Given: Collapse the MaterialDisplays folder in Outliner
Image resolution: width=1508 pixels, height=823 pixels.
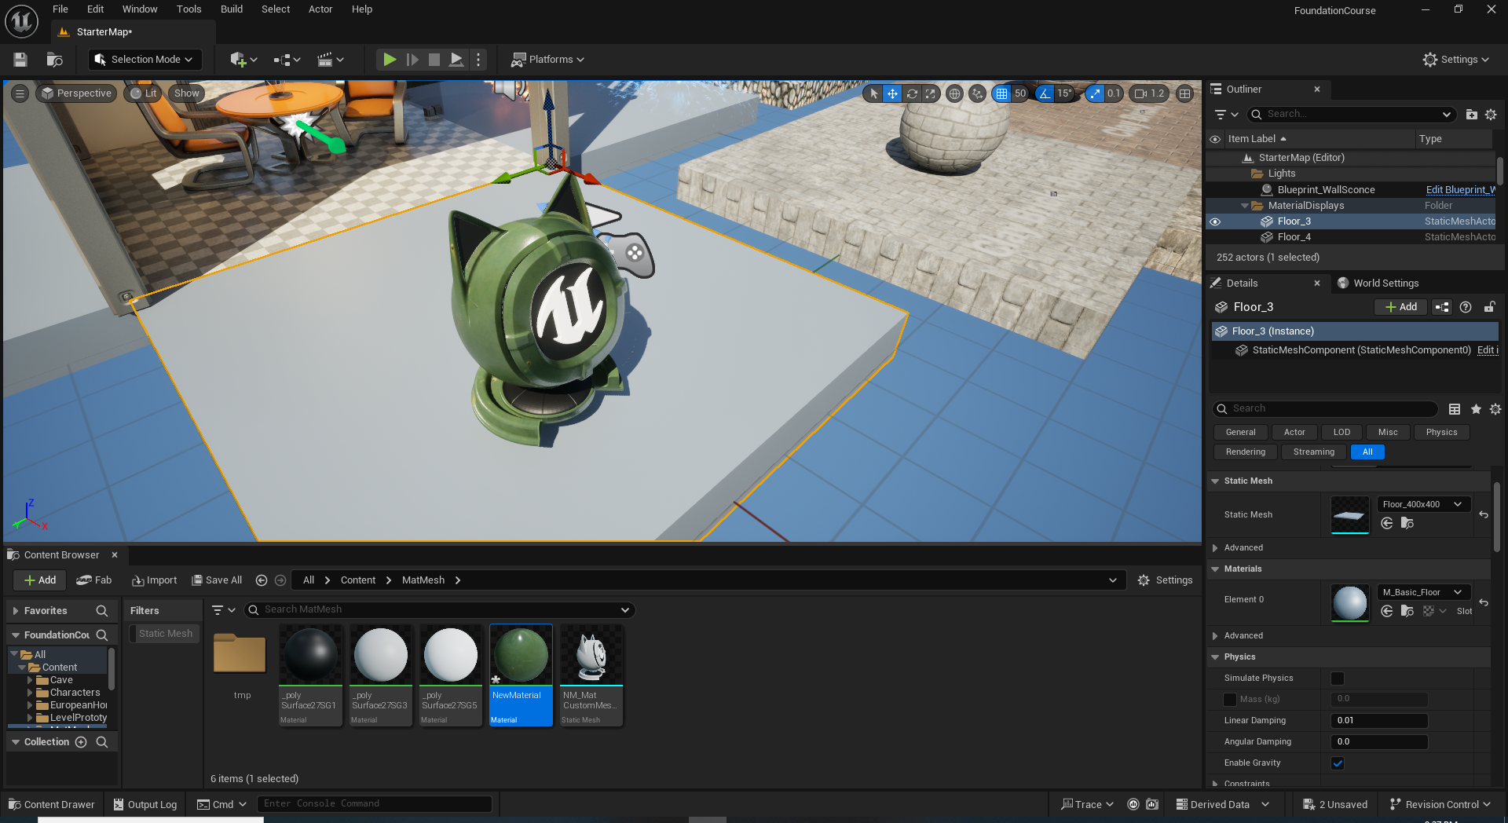Looking at the screenshot, I should click(1245, 206).
